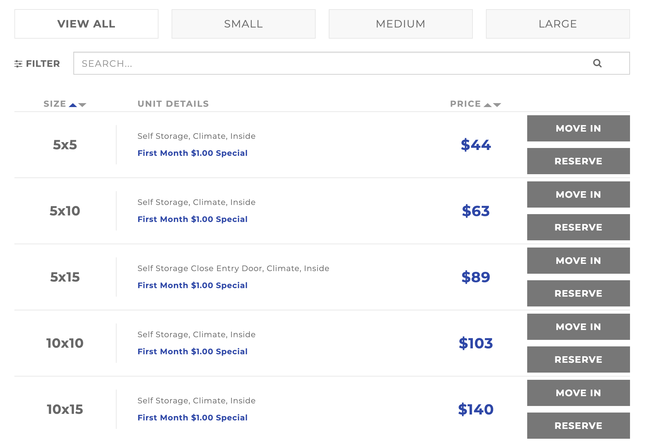This screenshot has width=649, height=442.
Task: Select the VIEW ALL filter
Action: point(86,24)
